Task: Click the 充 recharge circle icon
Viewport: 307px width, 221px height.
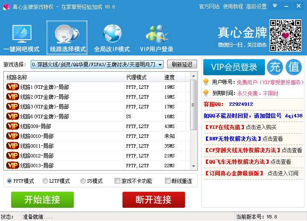Action: [275, 67]
